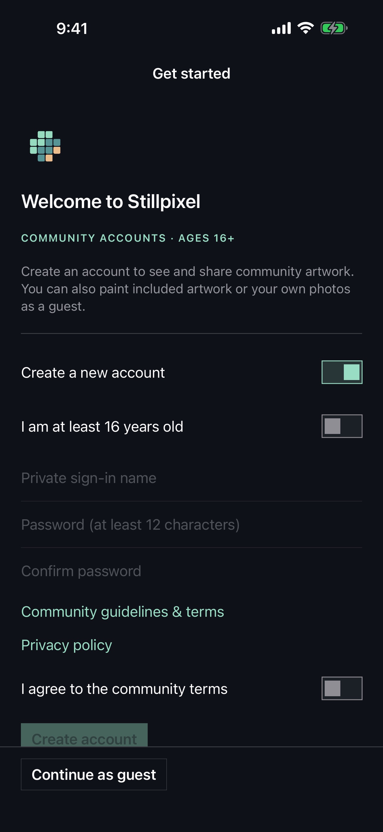Open the Privacy policy link
The image size is (383, 832).
click(x=67, y=645)
